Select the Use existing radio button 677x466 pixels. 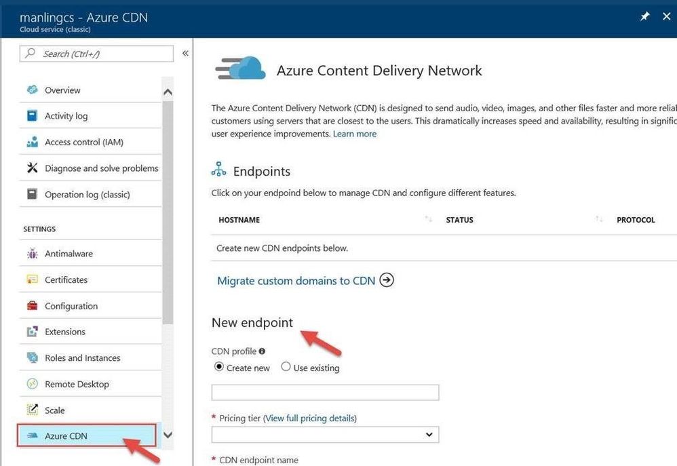[286, 367]
